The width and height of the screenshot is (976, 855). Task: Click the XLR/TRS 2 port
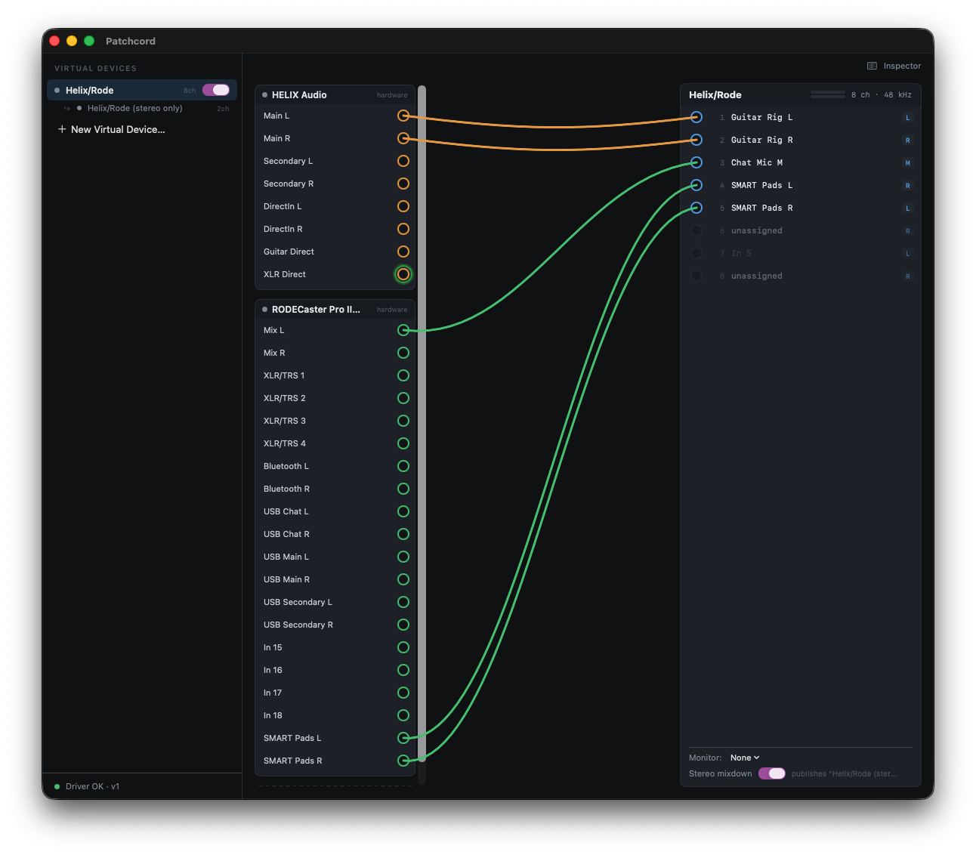[403, 398]
